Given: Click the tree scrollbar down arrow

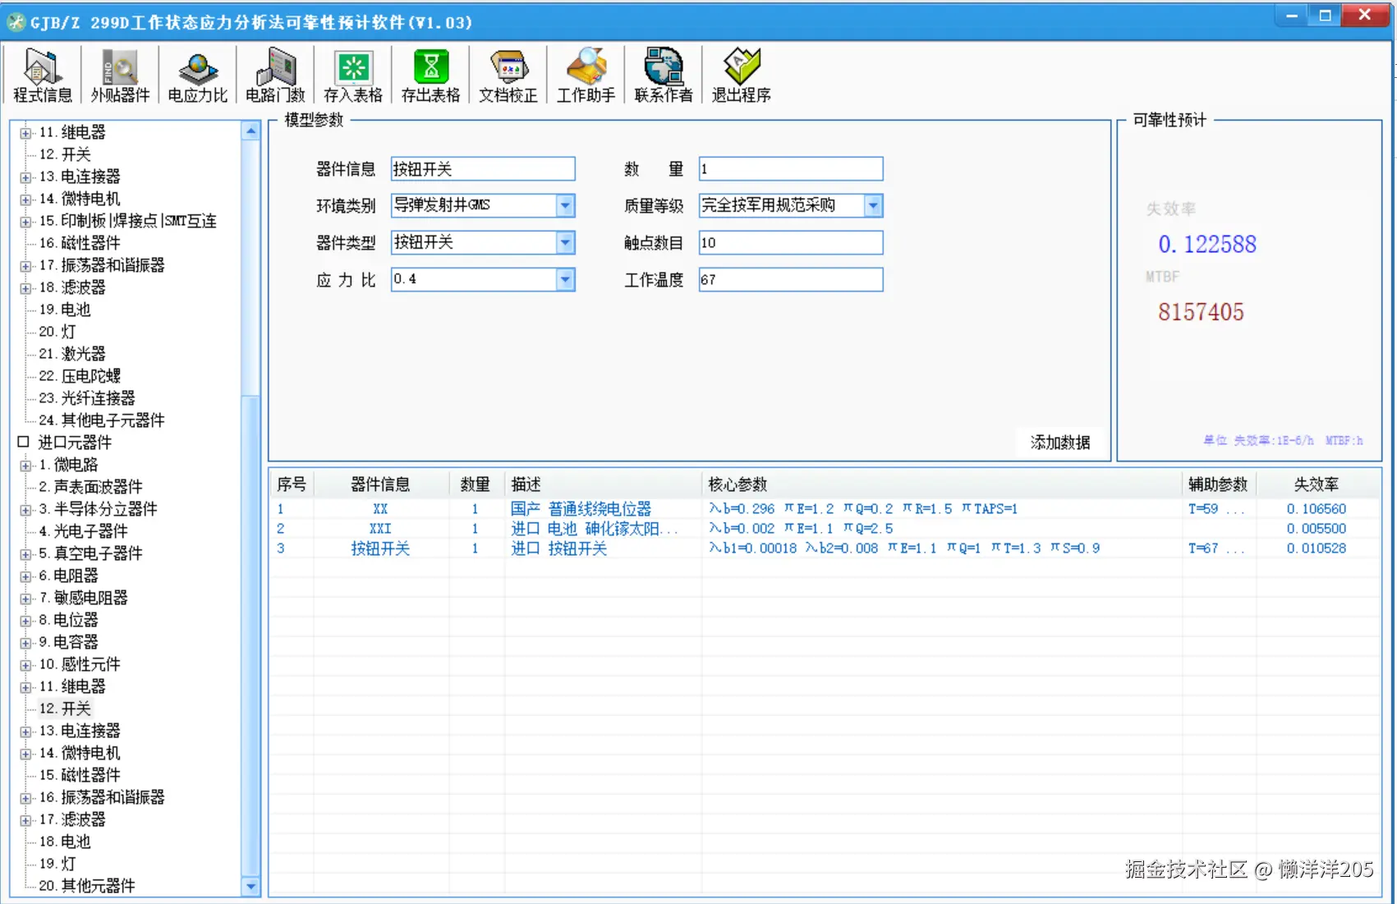Looking at the screenshot, I should pyautogui.click(x=250, y=887).
